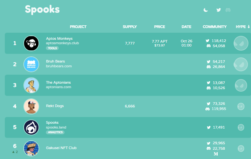251x159 pixels.
Task: Select the Bruh Bears project name
Action: [56, 61]
